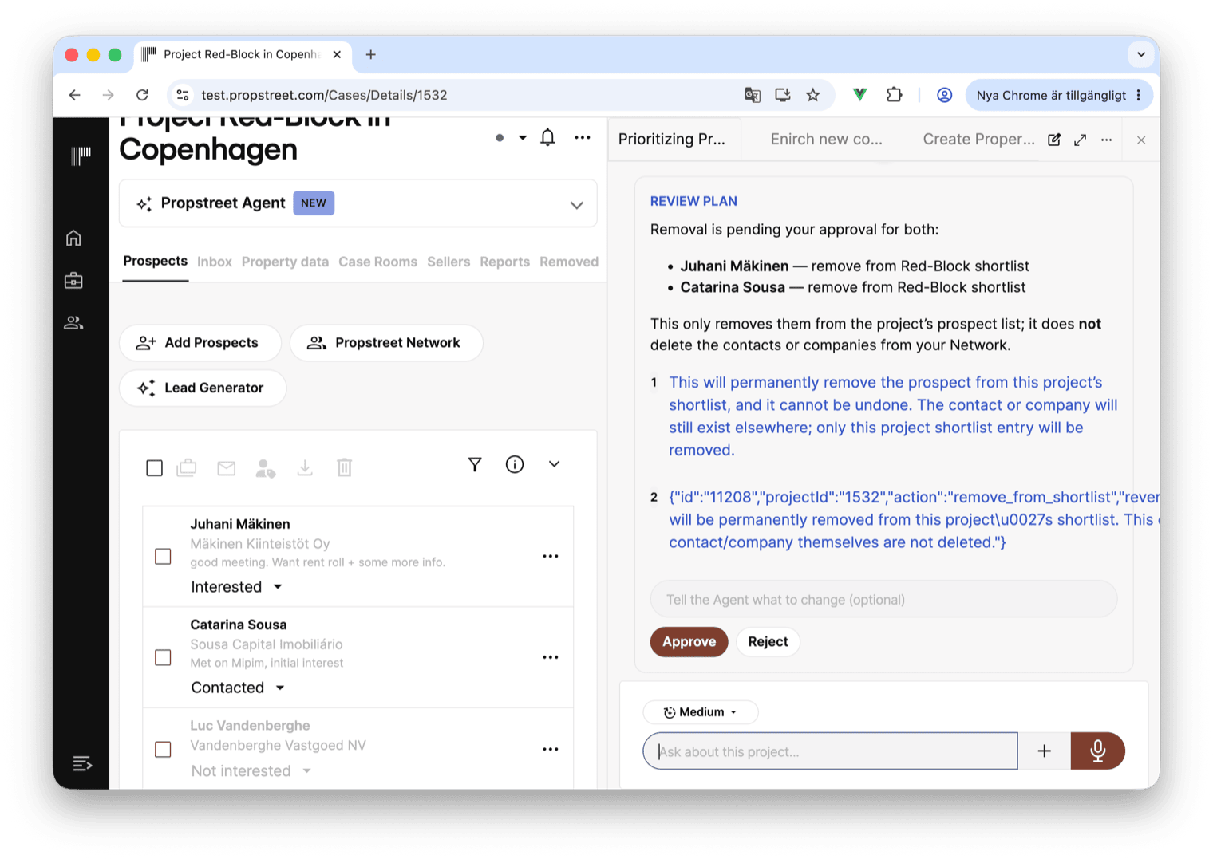The image size is (1213, 859).
Task: Expand the agent panel to fullscreen
Action: pyautogui.click(x=1080, y=140)
